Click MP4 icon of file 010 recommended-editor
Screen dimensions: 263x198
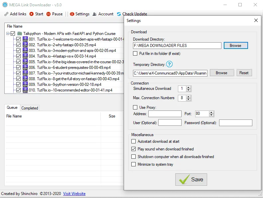[25, 90]
